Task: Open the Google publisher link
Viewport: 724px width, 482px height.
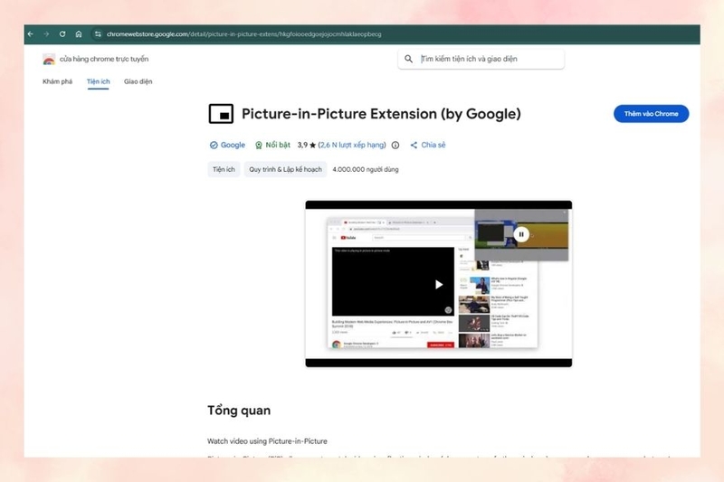Action: (x=233, y=145)
